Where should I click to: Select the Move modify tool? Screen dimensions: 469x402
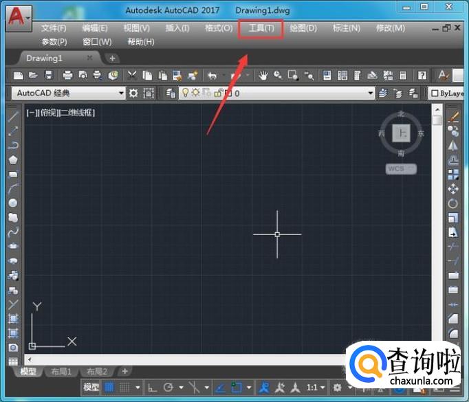coord(453,189)
